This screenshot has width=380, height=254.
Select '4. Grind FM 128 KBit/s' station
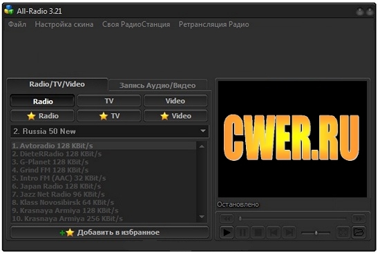tap(104, 170)
